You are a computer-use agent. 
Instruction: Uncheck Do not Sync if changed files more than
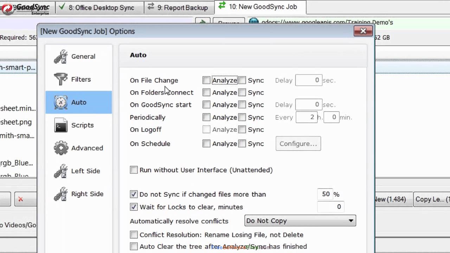point(134,194)
